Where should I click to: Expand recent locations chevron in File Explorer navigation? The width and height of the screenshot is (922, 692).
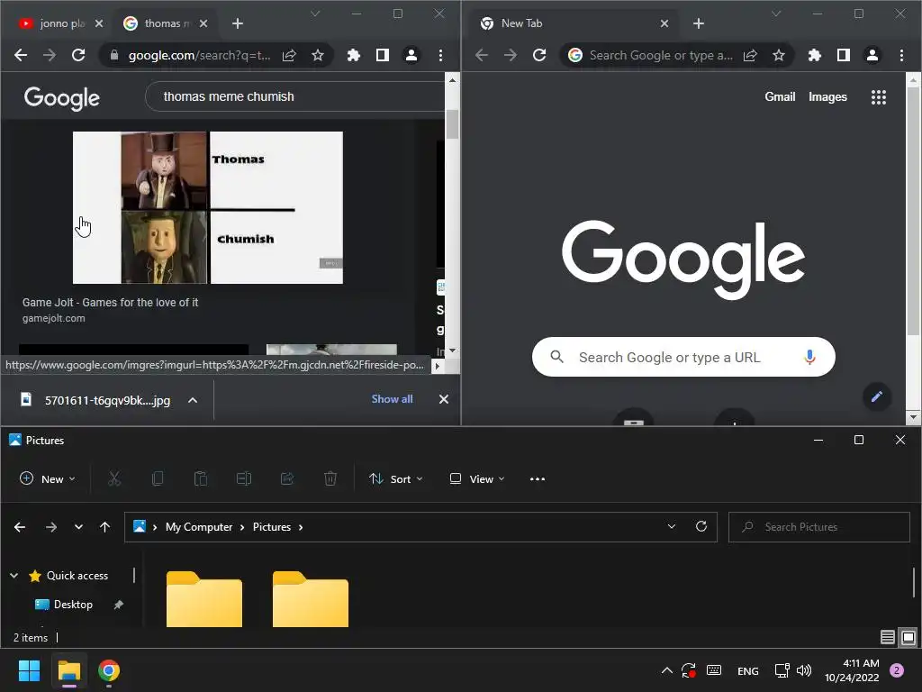pos(78,526)
